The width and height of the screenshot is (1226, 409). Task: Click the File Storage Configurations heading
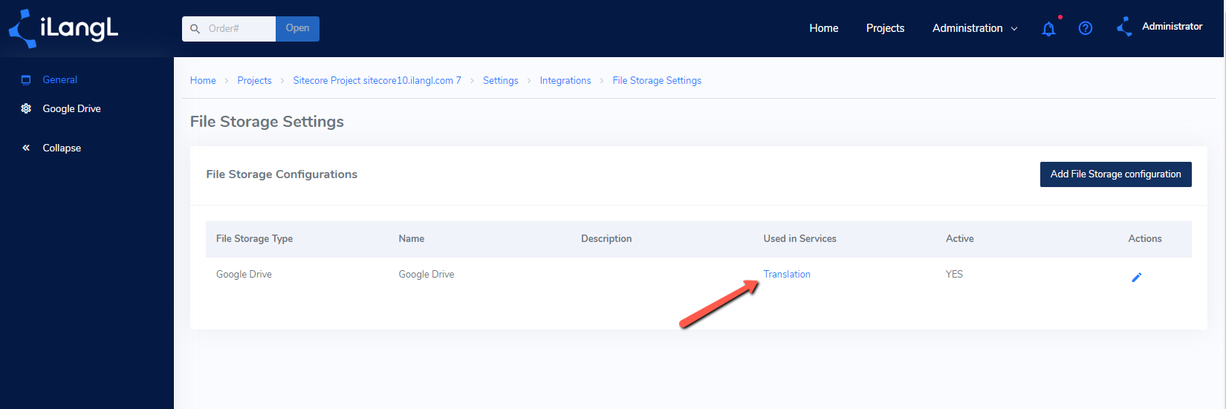pos(282,174)
